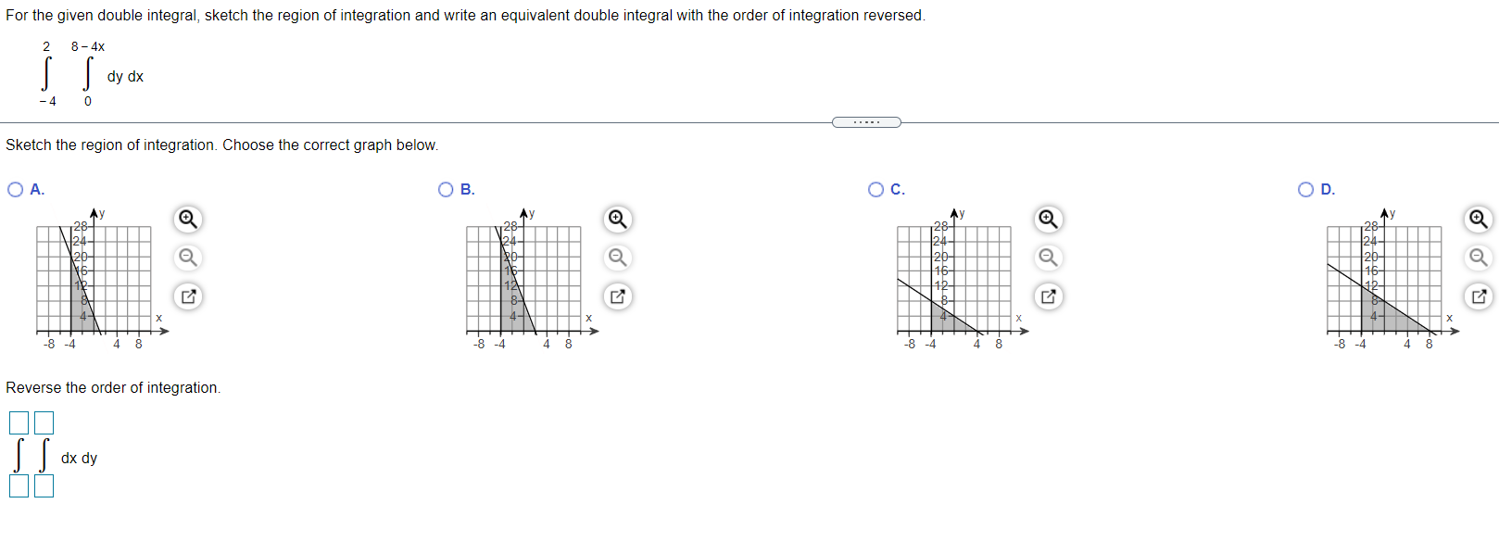Click the zoom-out magnifier for graph B

(618, 258)
